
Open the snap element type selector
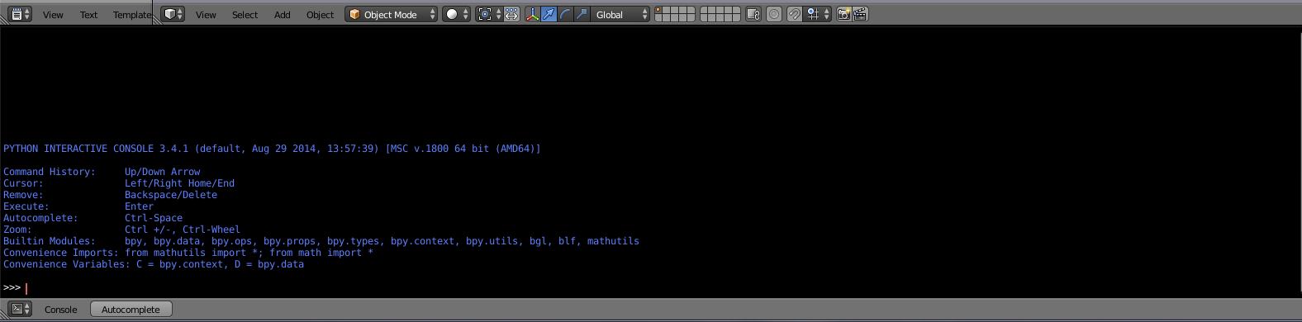coord(817,14)
